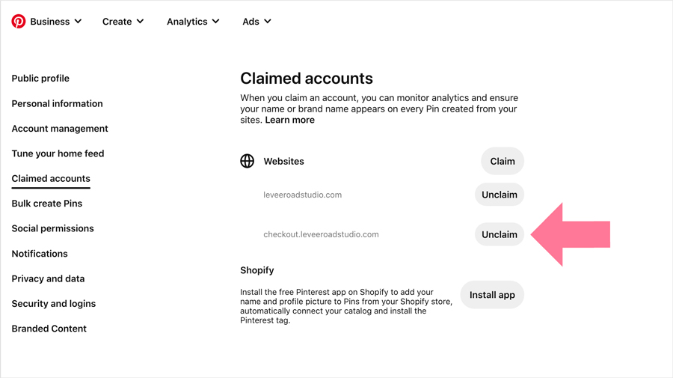Click the globe icon beside Websites

(x=248, y=161)
